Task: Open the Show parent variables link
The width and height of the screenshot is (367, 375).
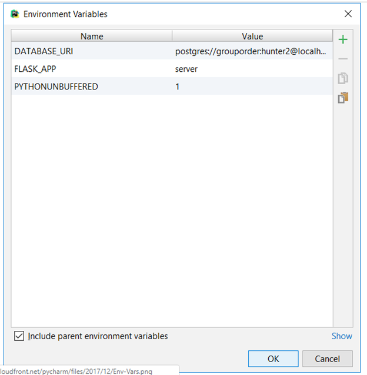Action: [x=341, y=336]
